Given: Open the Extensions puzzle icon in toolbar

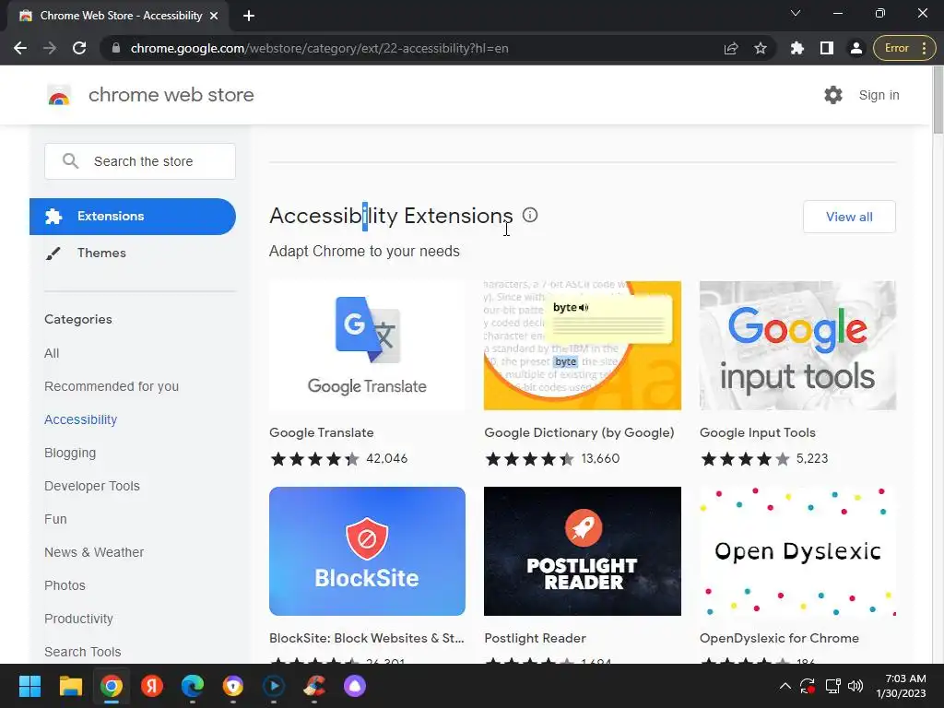Looking at the screenshot, I should (797, 48).
